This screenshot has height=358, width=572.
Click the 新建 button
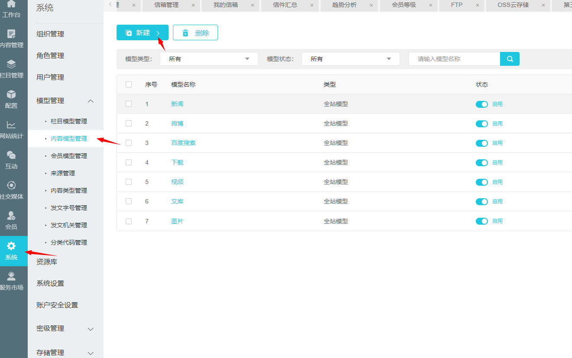pyautogui.click(x=142, y=33)
